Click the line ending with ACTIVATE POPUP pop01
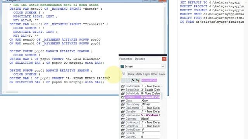 pos(55,44)
